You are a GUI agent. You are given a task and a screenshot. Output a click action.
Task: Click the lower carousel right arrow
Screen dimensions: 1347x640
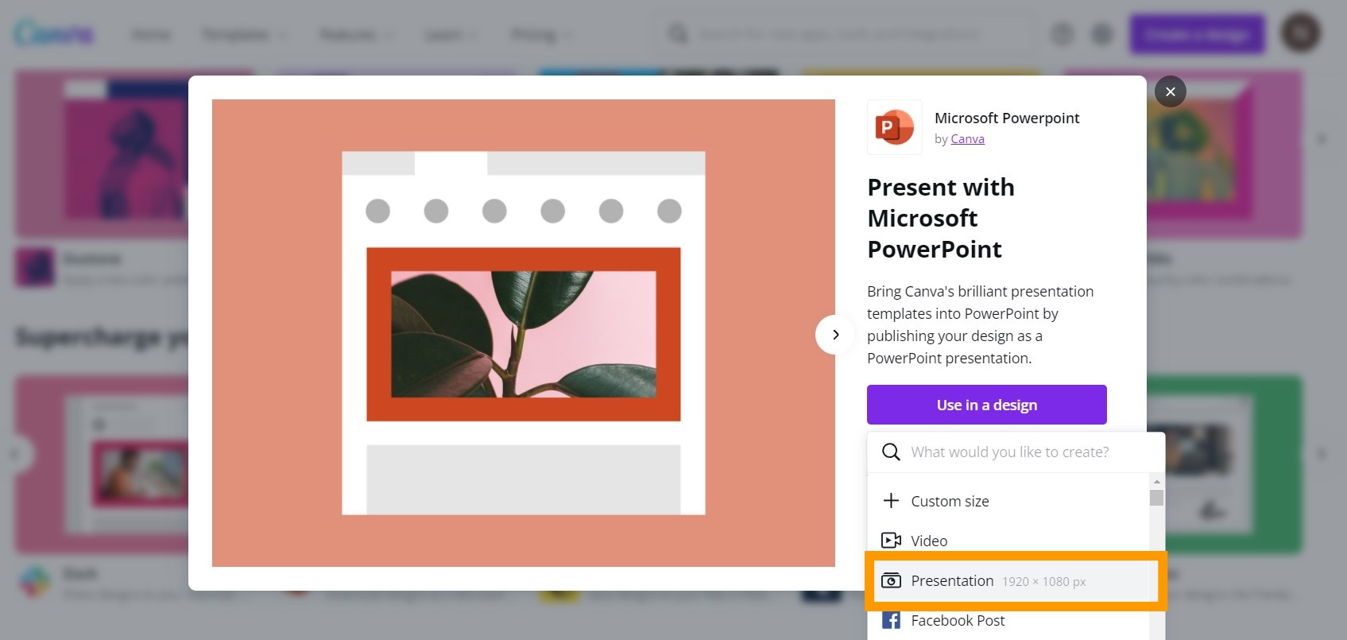pos(1321,454)
